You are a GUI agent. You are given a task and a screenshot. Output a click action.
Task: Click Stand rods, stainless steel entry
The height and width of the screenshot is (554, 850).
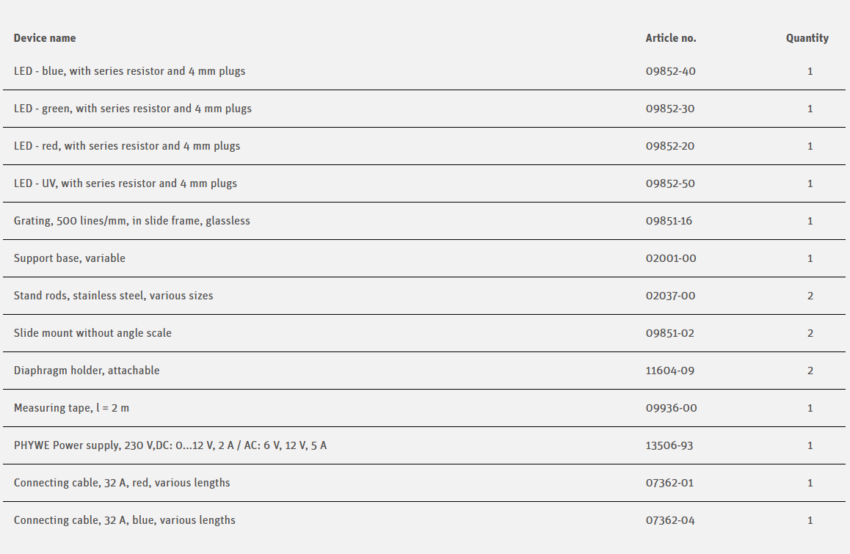point(114,296)
